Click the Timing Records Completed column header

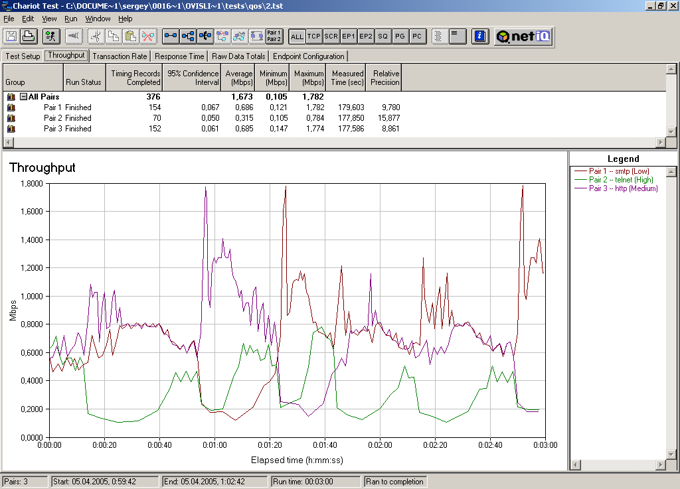click(135, 78)
